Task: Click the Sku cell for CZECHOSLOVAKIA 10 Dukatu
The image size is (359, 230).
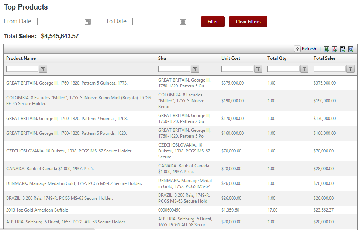Action: pyautogui.click(x=184, y=151)
